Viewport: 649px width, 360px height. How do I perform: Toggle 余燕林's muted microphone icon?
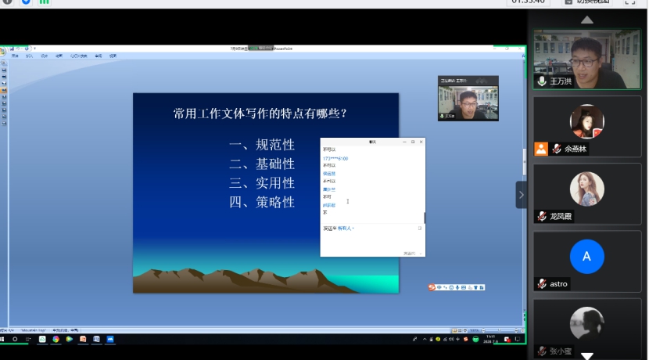click(x=556, y=149)
